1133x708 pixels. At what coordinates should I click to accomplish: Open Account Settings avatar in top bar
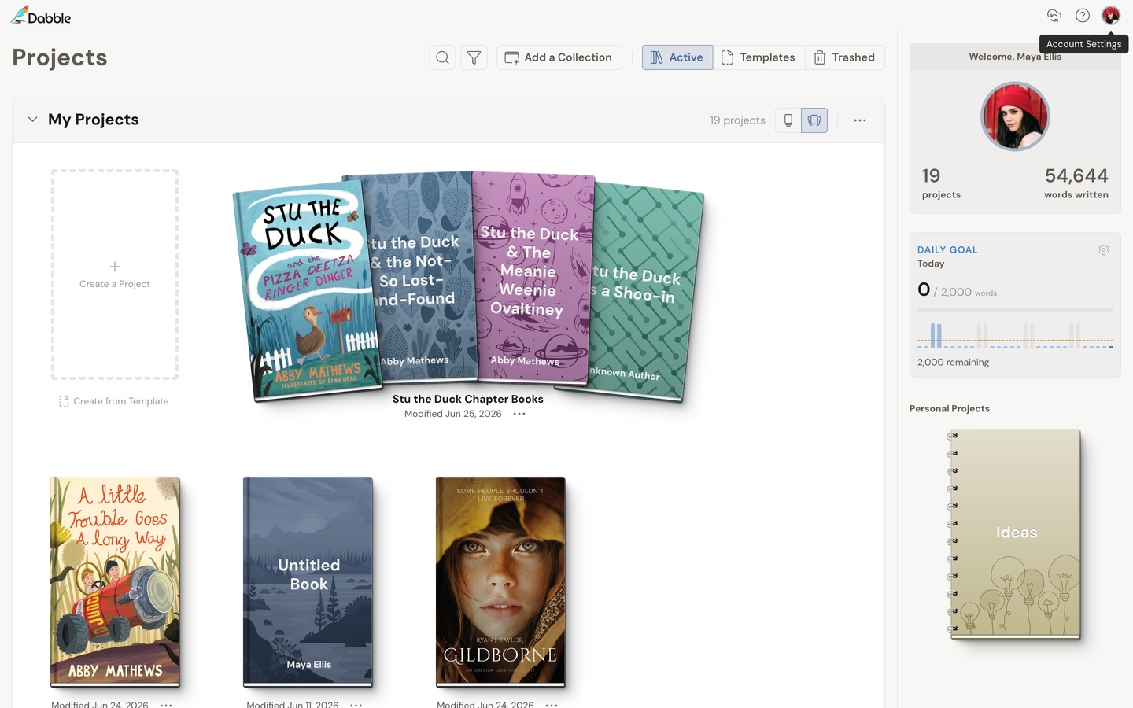(x=1111, y=16)
